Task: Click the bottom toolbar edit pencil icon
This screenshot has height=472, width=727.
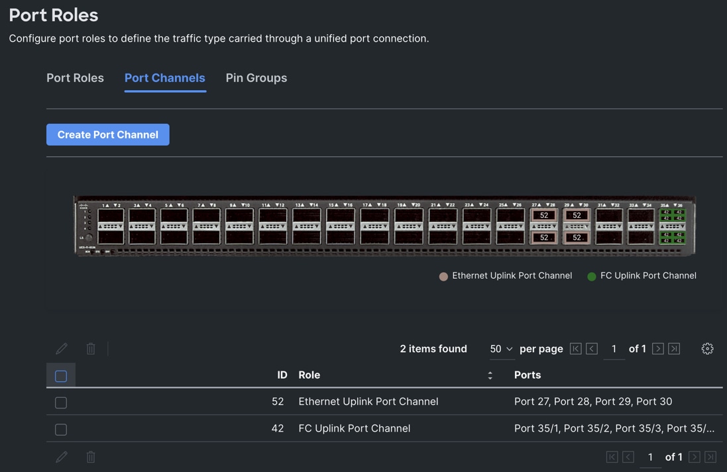Action: coord(62,457)
